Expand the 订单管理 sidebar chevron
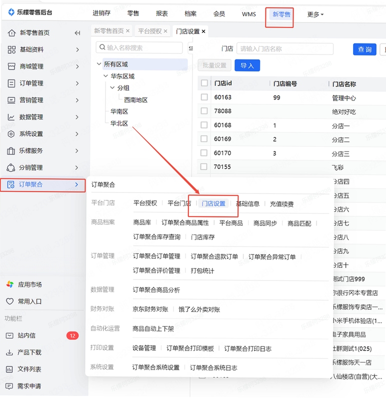 pyautogui.click(x=77, y=83)
